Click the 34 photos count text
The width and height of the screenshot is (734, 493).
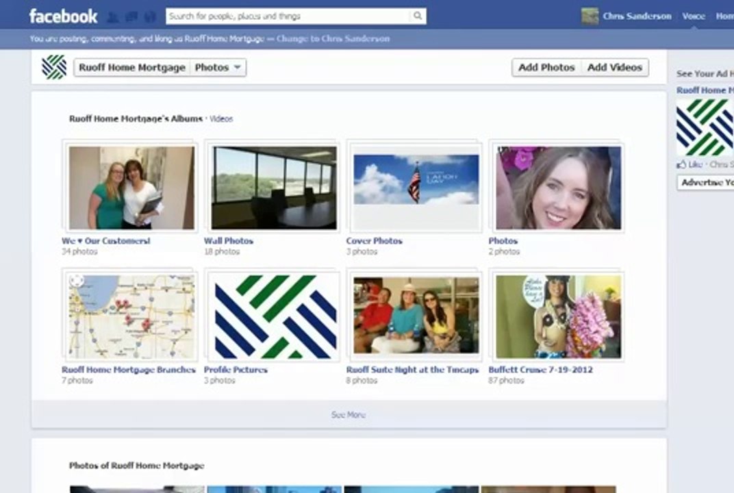click(x=79, y=252)
